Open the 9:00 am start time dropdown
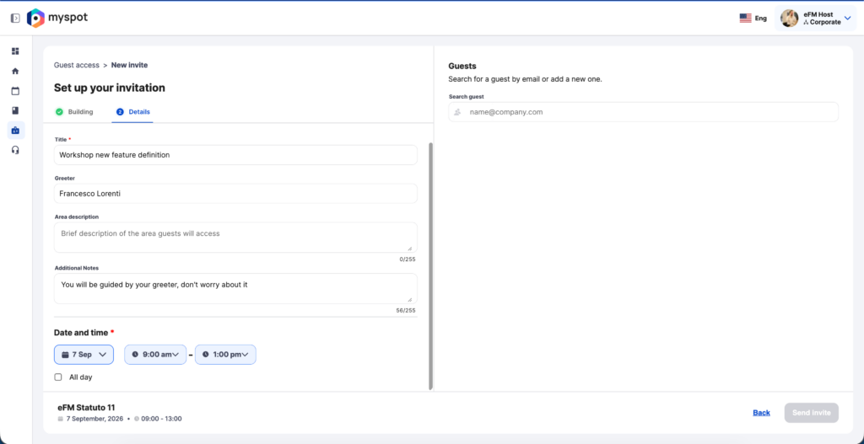Image resolution: width=864 pixels, height=444 pixels. pos(155,355)
